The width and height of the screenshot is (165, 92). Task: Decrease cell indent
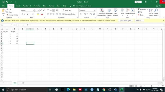point(57,14)
